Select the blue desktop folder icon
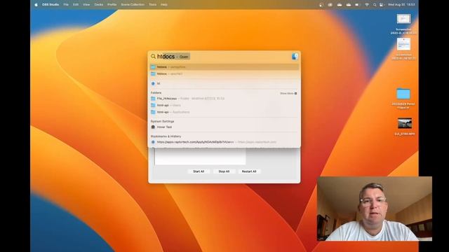 pos(403,94)
